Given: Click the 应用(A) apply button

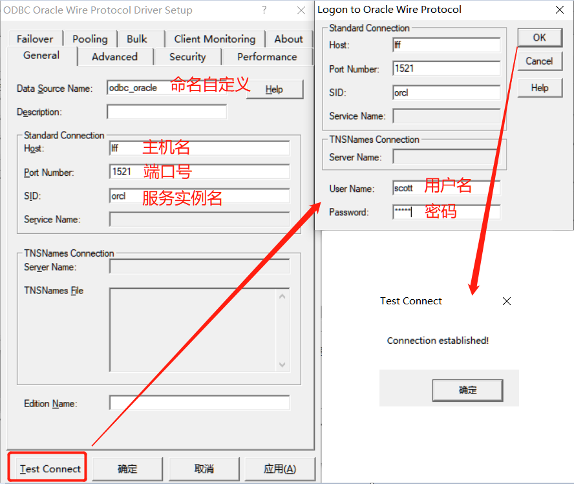Looking at the screenshot, I should click(x=280, y=468).
